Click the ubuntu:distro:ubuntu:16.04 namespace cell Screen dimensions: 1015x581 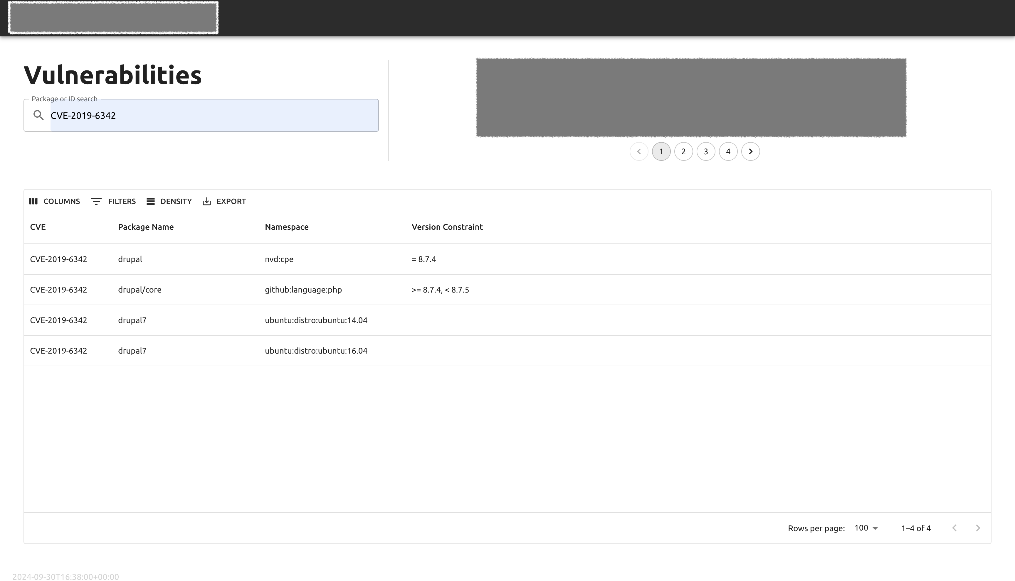point(316,351)
